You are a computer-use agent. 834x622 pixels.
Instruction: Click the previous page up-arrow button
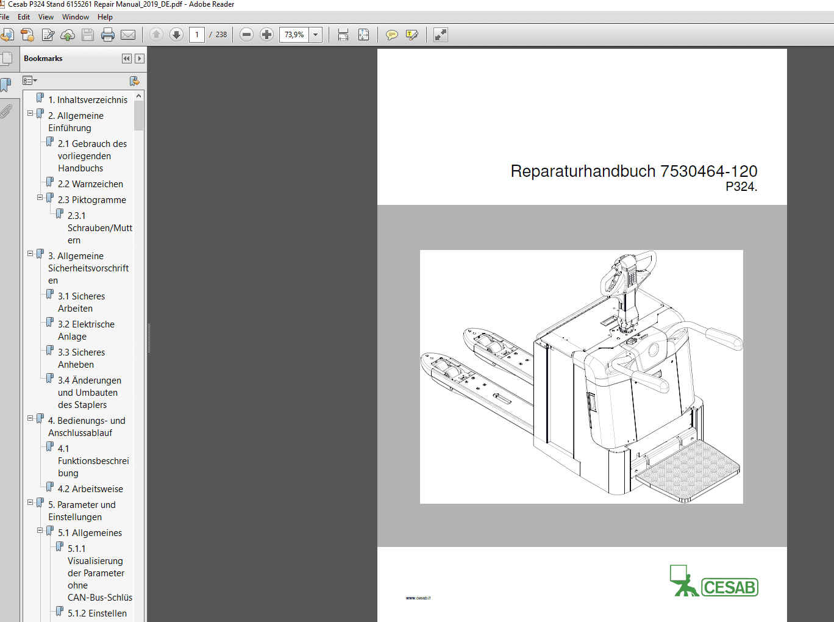(x=156, y=35)
